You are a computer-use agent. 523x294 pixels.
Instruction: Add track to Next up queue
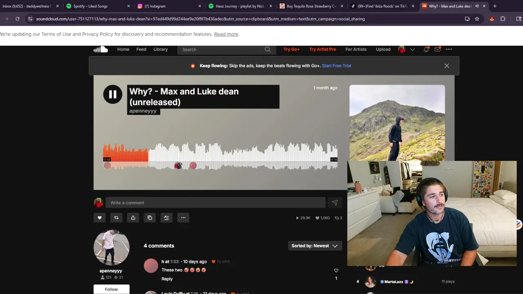pos(166,218)
